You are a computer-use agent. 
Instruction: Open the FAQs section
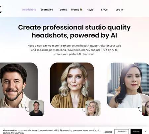point(104,10)
